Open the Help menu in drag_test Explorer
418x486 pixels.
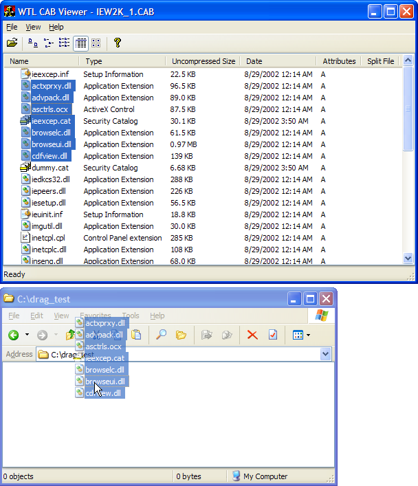[157, 316]
